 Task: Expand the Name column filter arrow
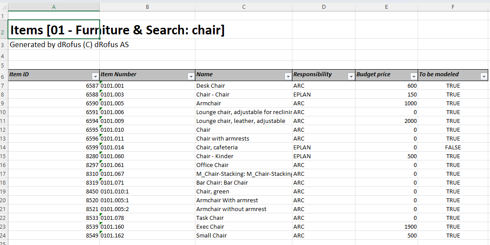[x=288, y=77]
